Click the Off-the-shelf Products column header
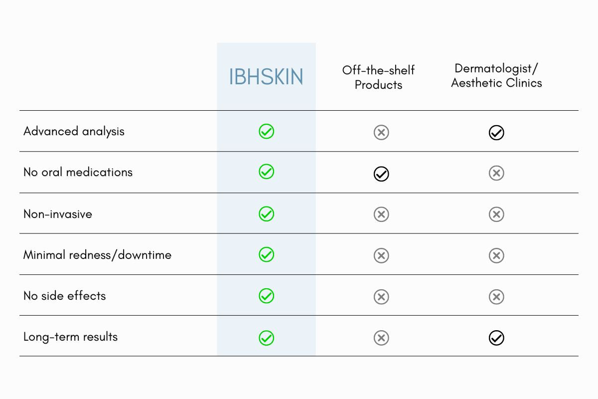Screen dimensions: 598x399 coord(378,77)
